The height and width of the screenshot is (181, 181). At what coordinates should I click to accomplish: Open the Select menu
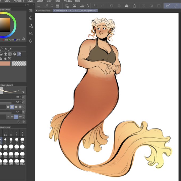pos(40,1)
